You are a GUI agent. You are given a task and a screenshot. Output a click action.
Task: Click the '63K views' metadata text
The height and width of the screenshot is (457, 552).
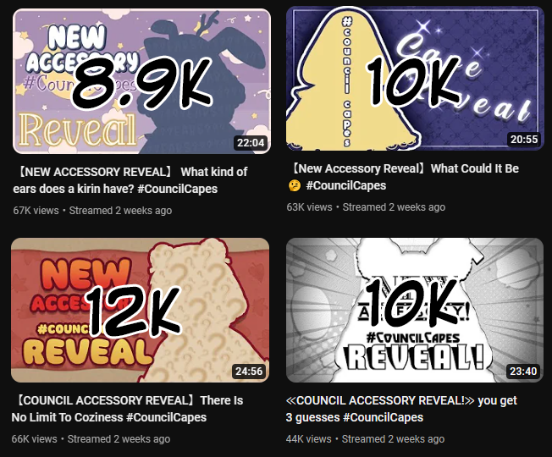tap(309, 207)
